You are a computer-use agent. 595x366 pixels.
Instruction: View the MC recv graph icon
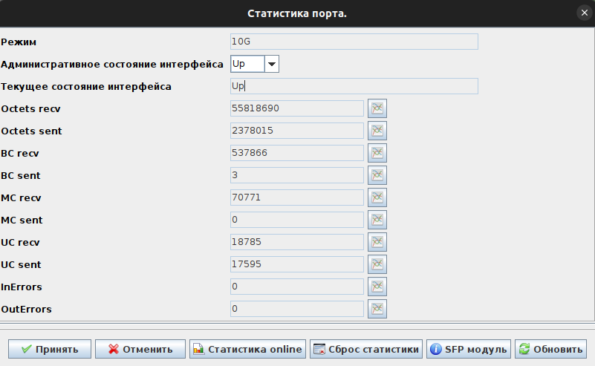pyautogui.click(x=378, y=197)
